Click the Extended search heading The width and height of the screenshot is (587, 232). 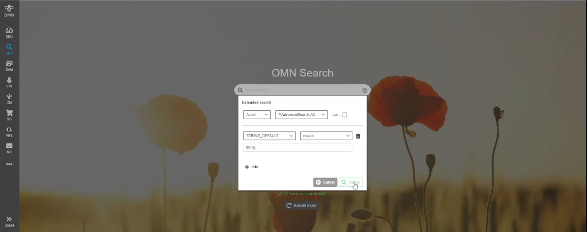click(257, 102)
